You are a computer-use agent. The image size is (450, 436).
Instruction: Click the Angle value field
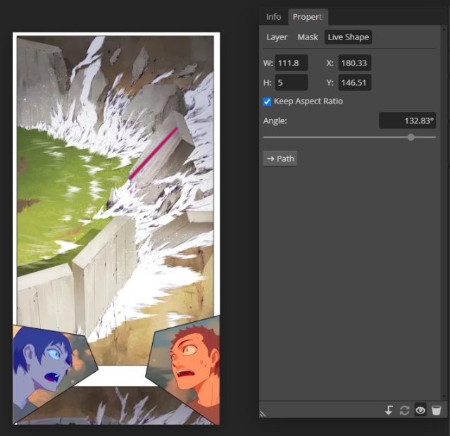pos(407,120)
